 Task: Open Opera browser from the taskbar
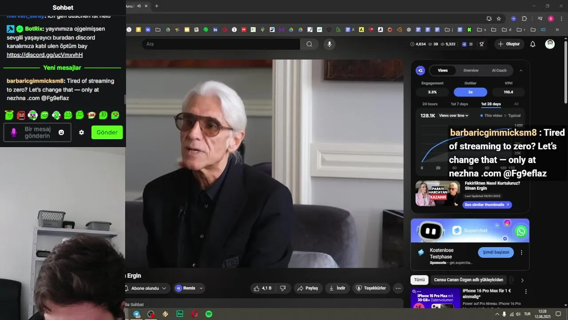[194, 314]
